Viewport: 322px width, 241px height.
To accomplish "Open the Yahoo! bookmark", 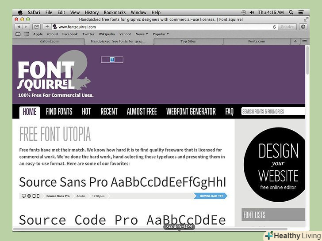I will pyautogui.click(x=125, y=34).
